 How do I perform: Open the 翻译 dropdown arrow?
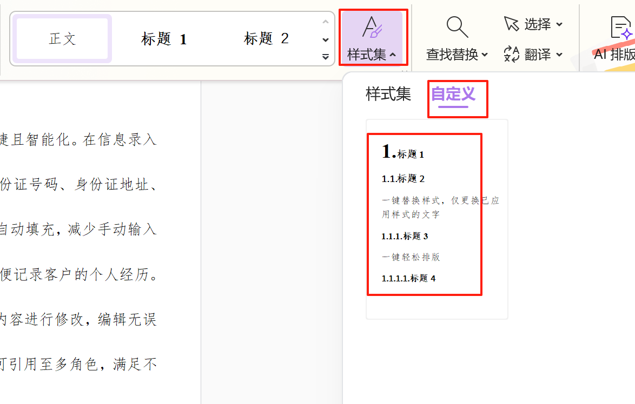pyautogui.click(x=559, y=55)
